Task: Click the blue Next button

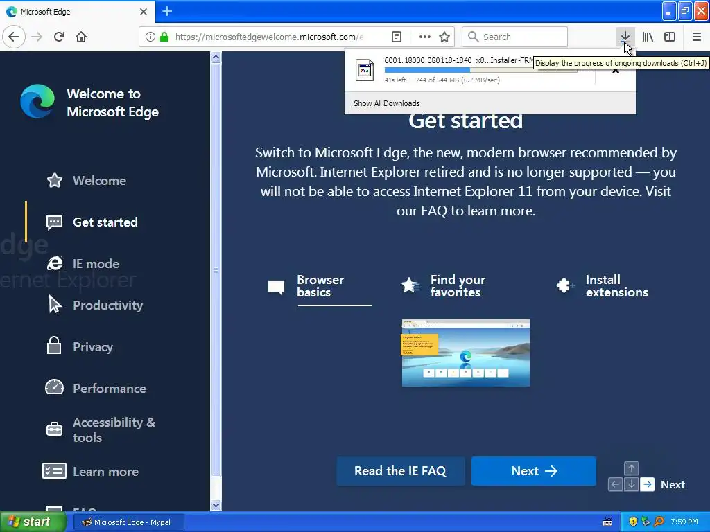Action: 533,471
